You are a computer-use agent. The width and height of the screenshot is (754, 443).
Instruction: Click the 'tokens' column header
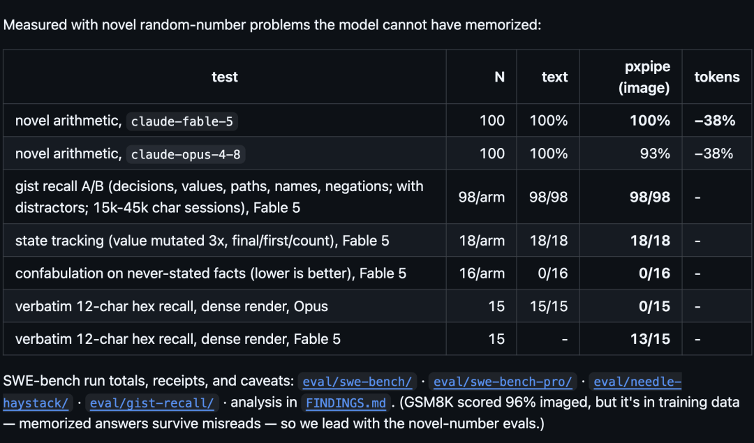coord(717,77)
